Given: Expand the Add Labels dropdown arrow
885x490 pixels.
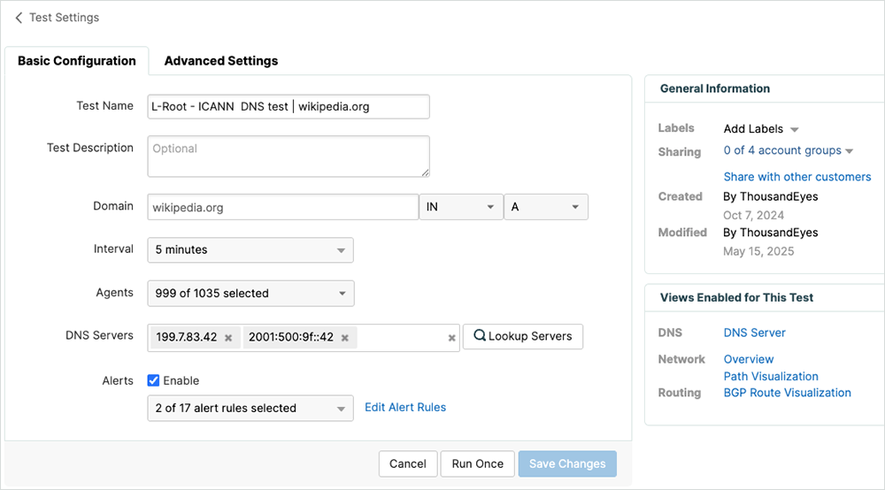Looking at the screenshot, I should [794, 129].
